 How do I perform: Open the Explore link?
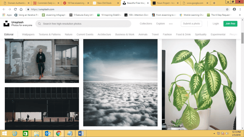161,24
